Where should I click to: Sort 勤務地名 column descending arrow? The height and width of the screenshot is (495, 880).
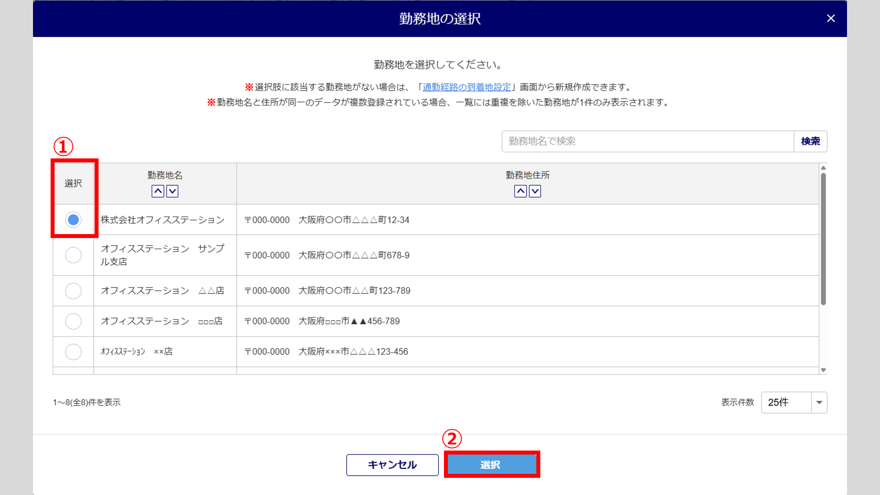coord(172,191)
